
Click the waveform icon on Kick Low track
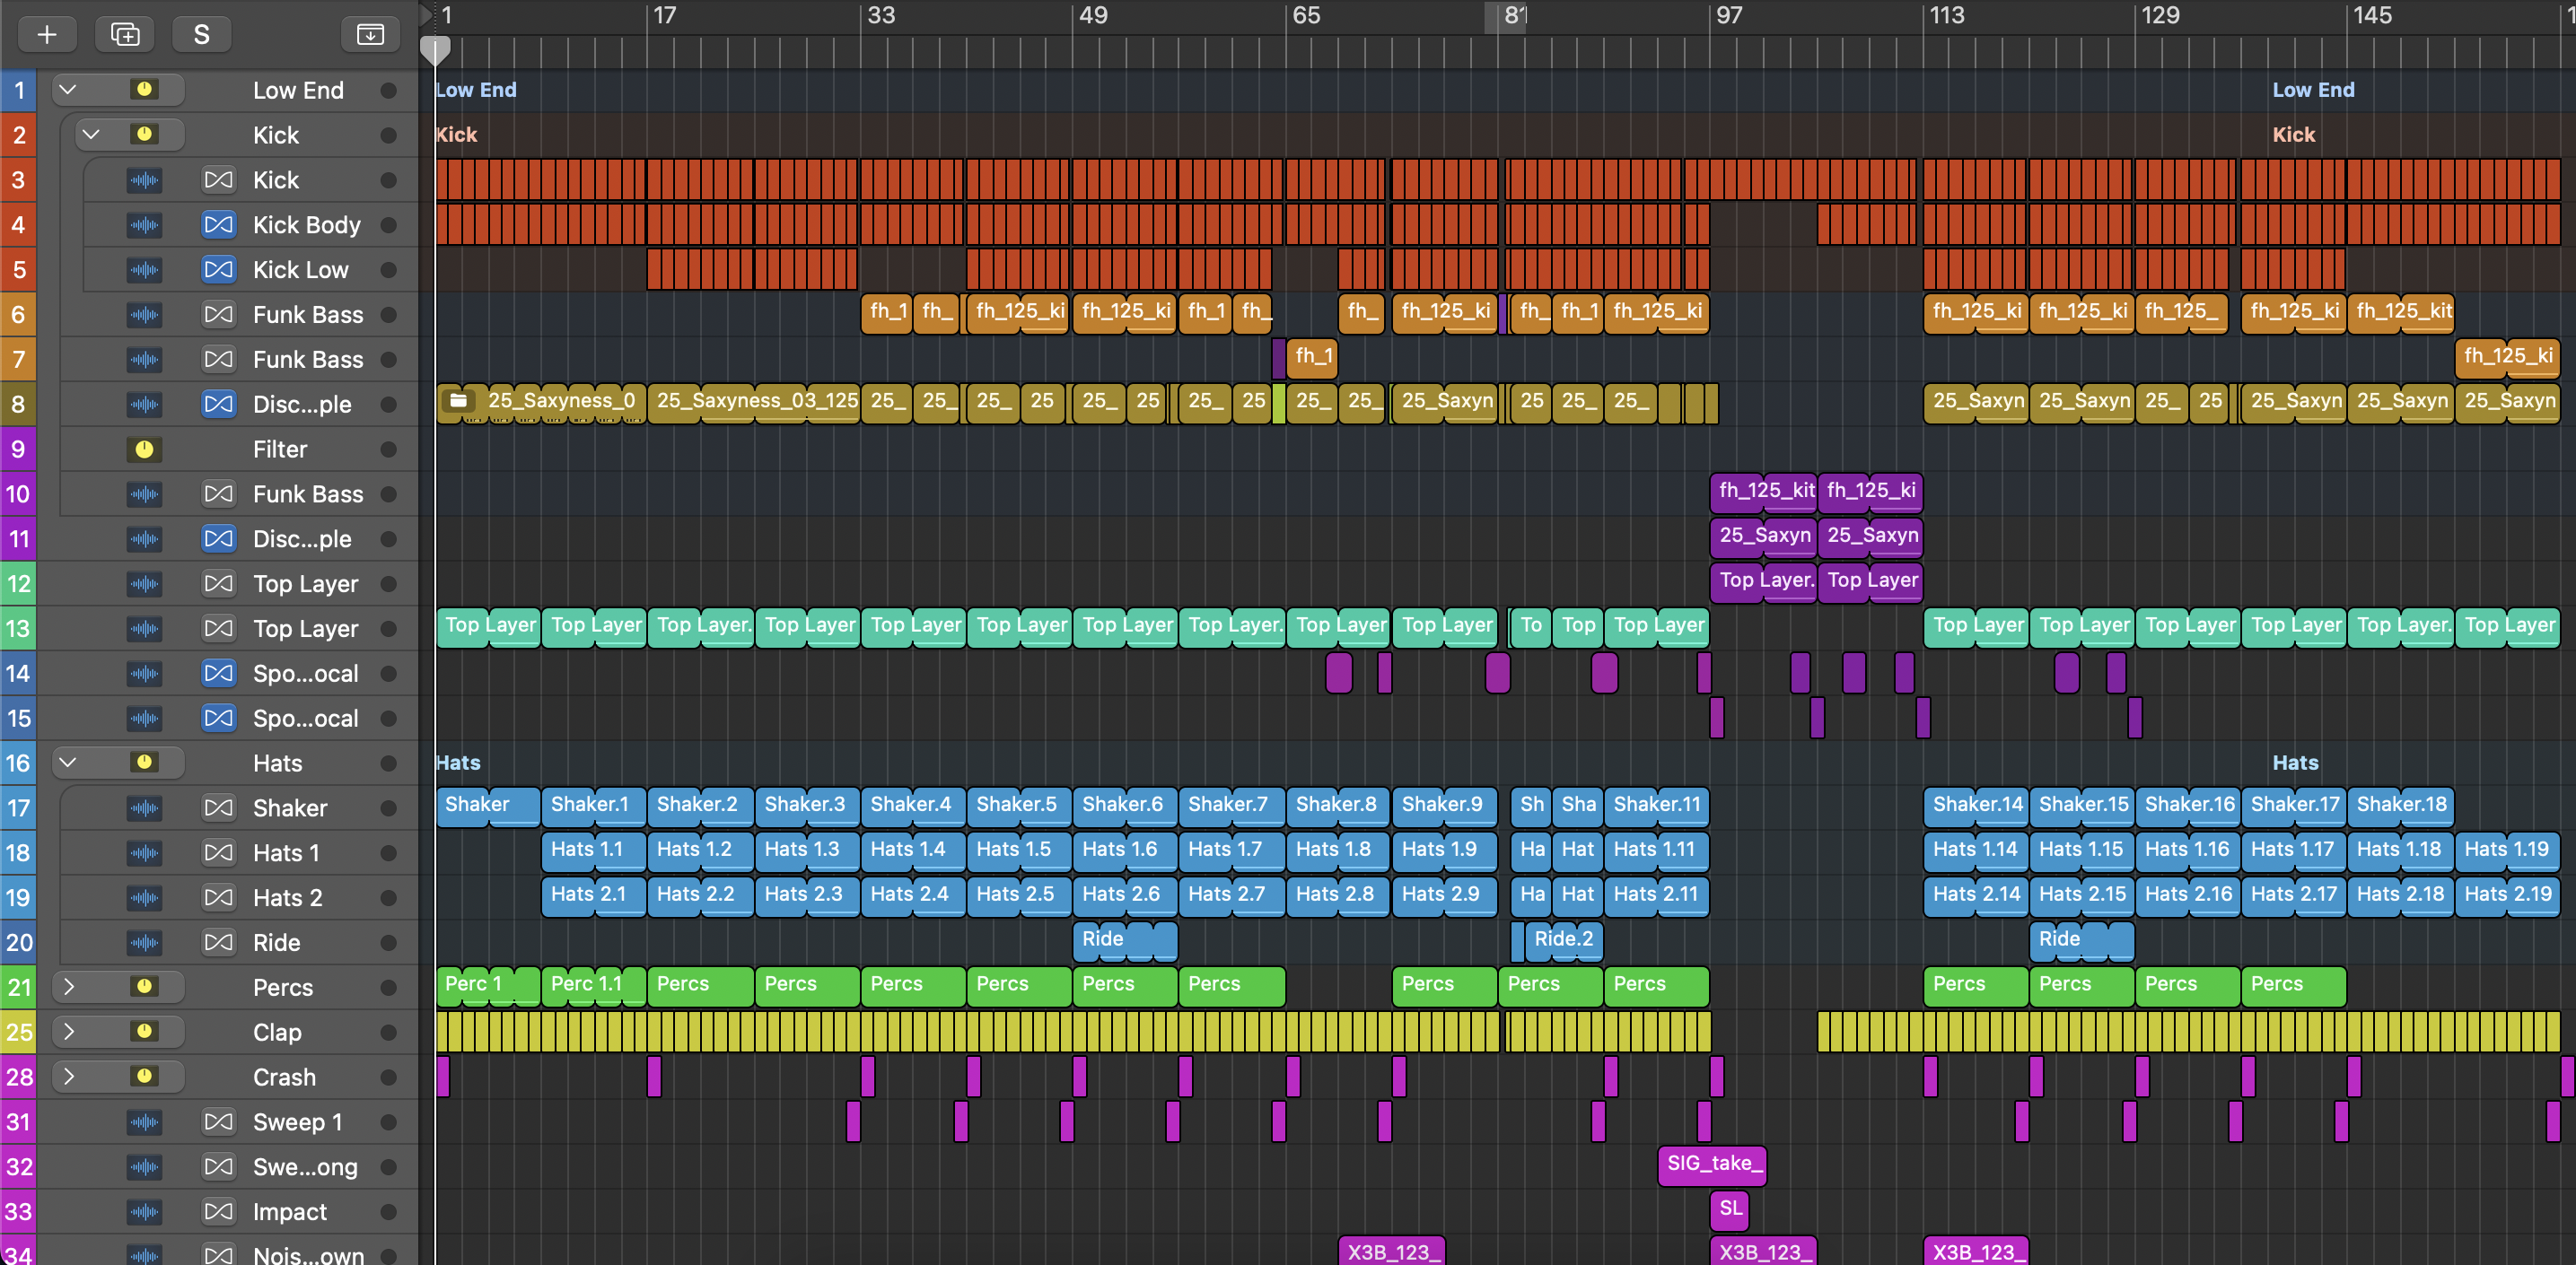click(145, 270)
